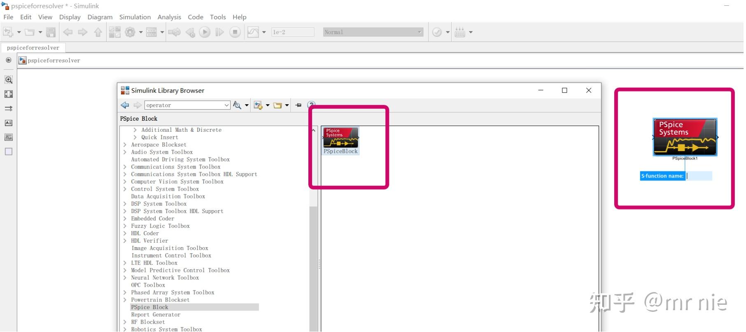
Task: Open the New Model dropdown arrow
Action: pyautogui.click(x=19, y=32)
